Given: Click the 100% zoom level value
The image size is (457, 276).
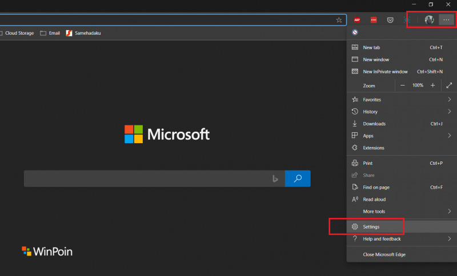Looking at the screenshot, I should (418, 85).
